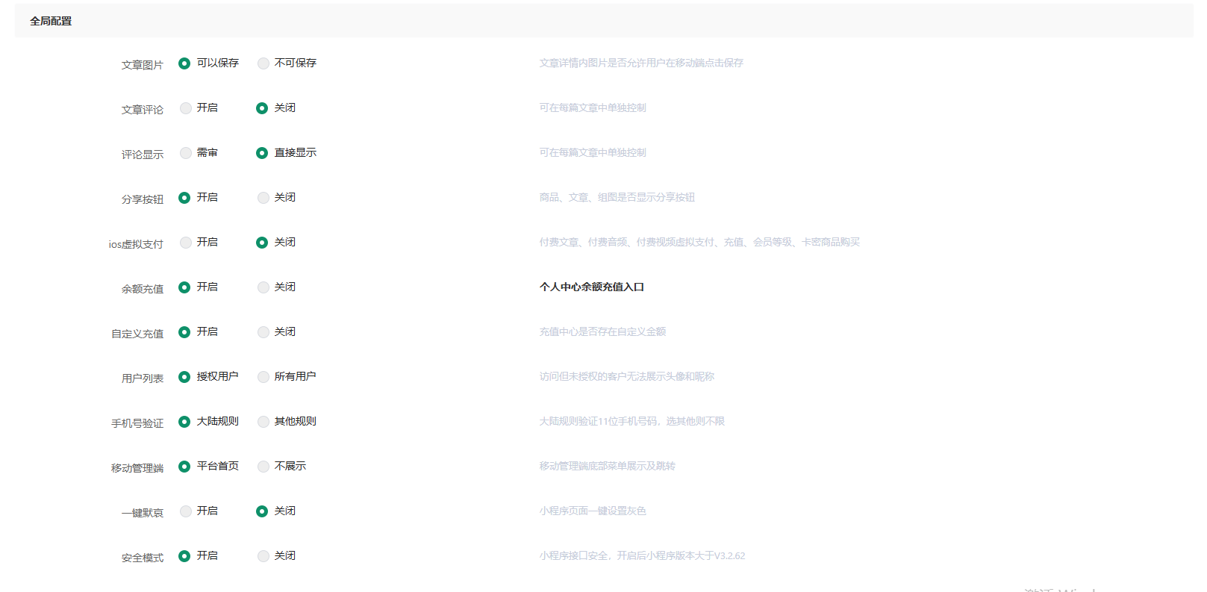Choose 需审 for 评论显示
Viewport: 1207px width, 592px height.
(x=186, y=153)
